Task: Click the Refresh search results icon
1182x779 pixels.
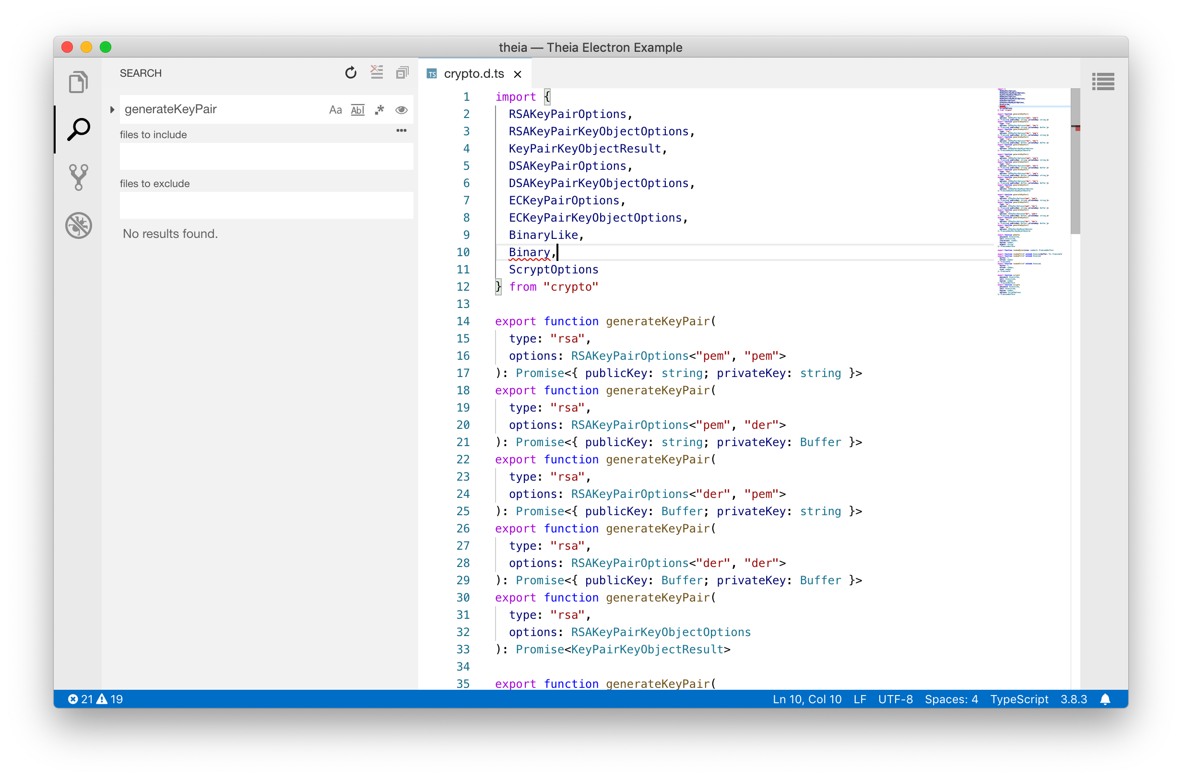Action: [x=351, y=73]
